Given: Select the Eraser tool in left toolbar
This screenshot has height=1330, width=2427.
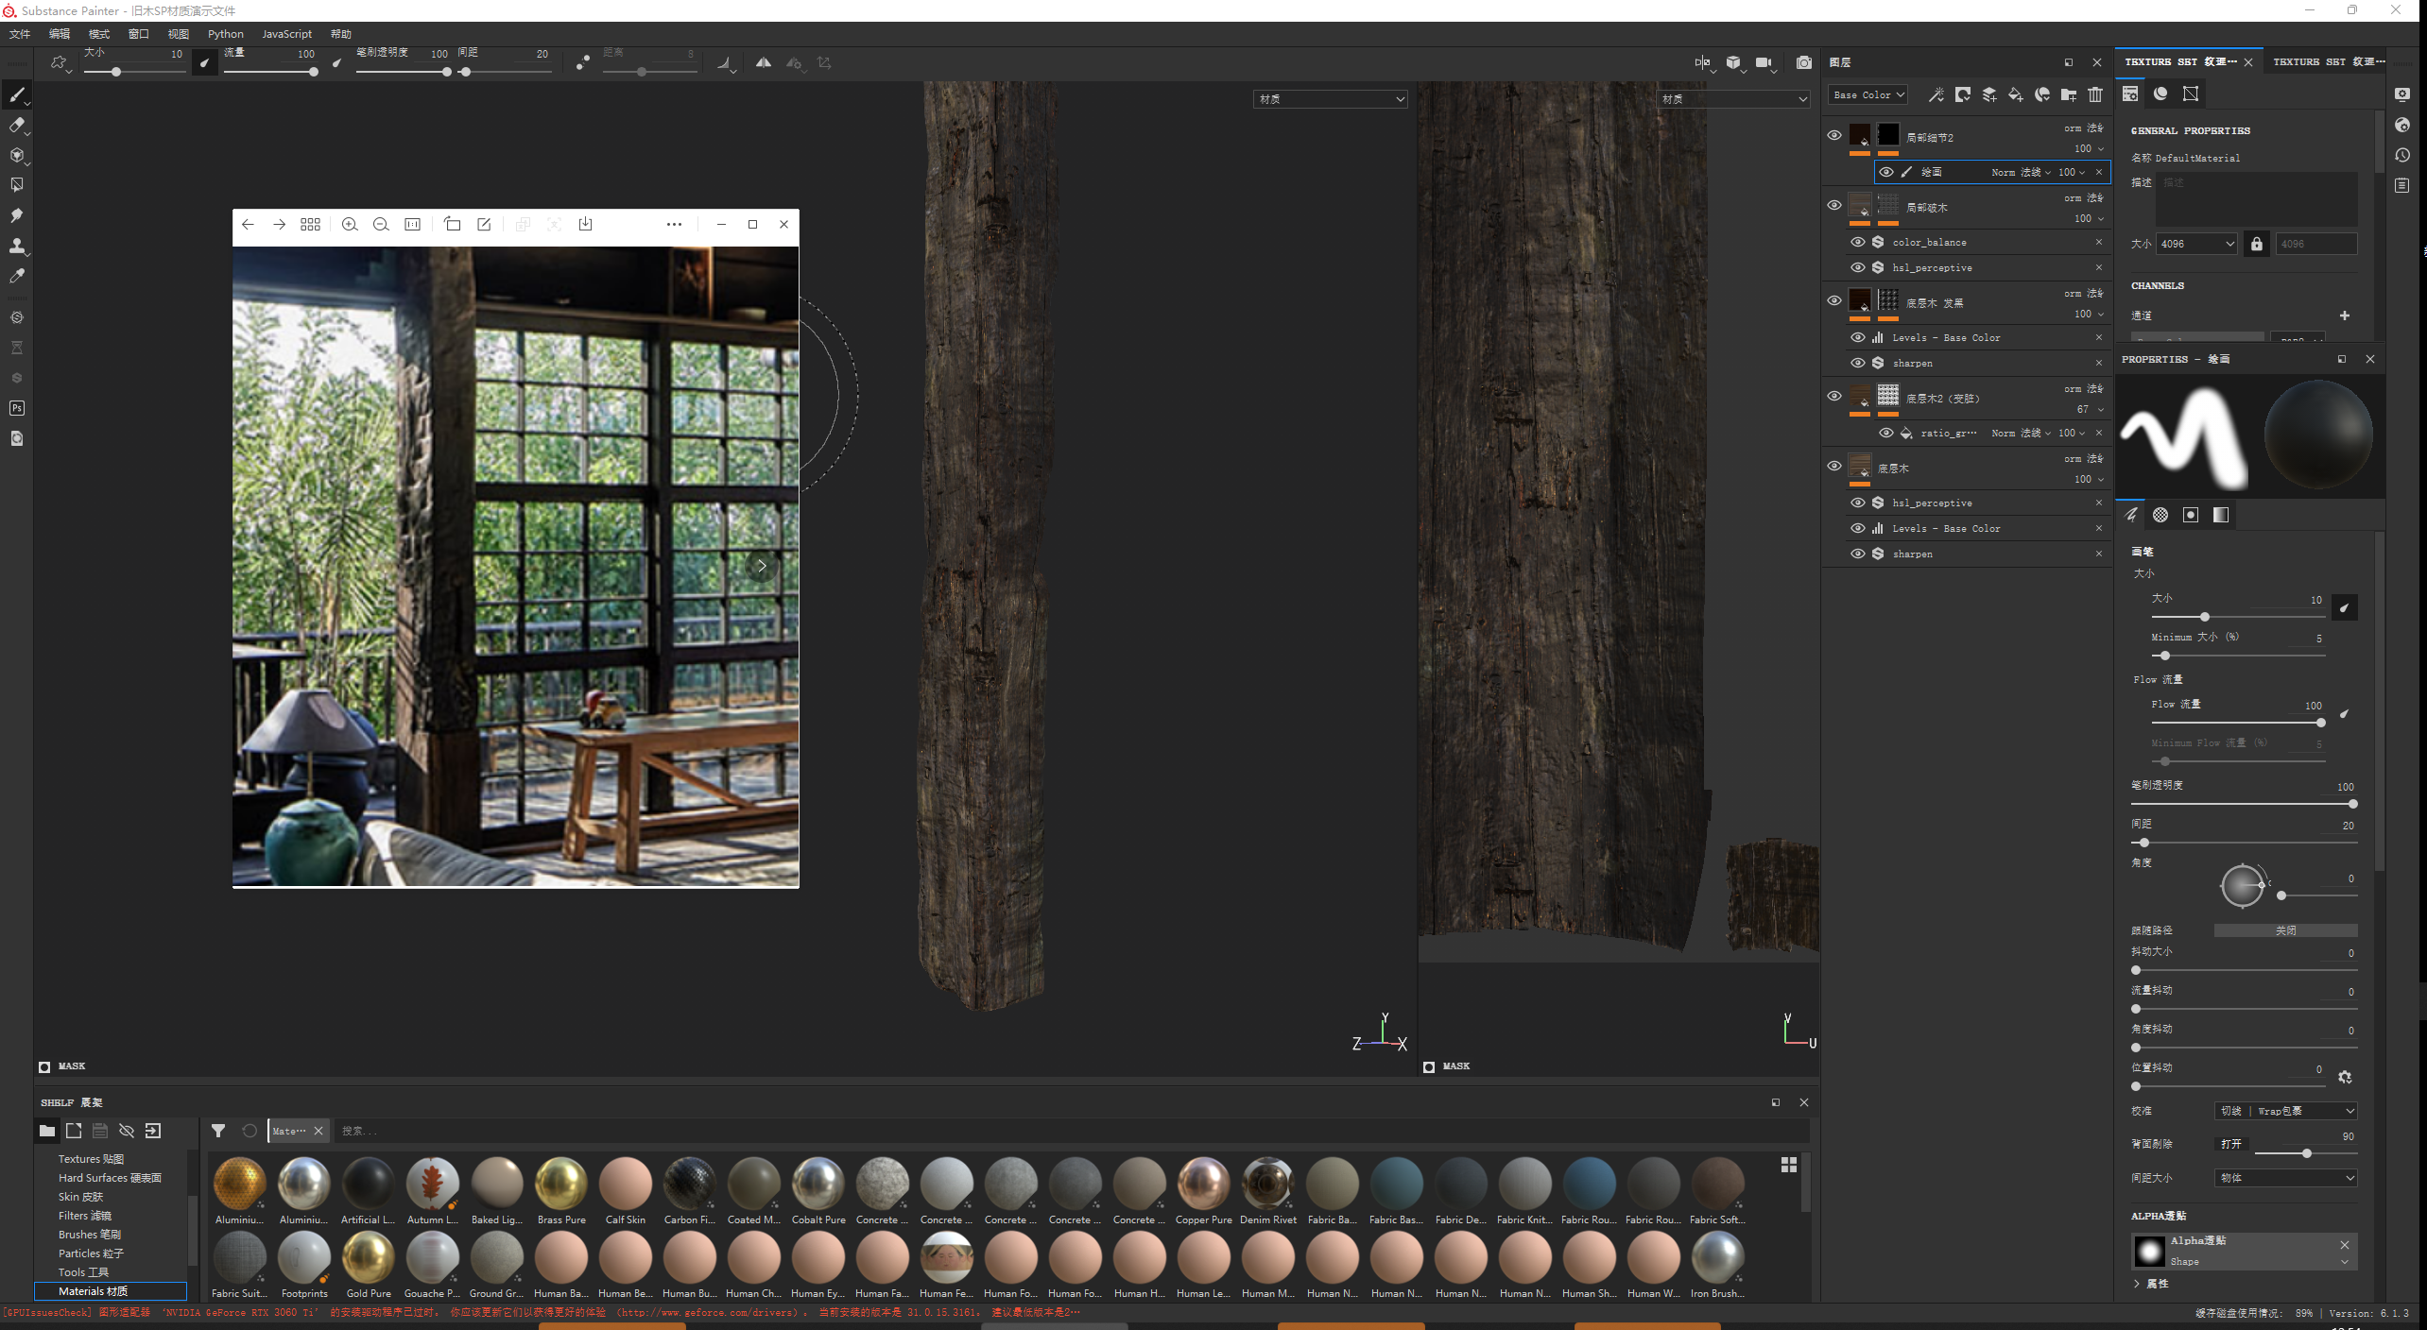Looking at the screenshot, I should click(x=17, y=125).
